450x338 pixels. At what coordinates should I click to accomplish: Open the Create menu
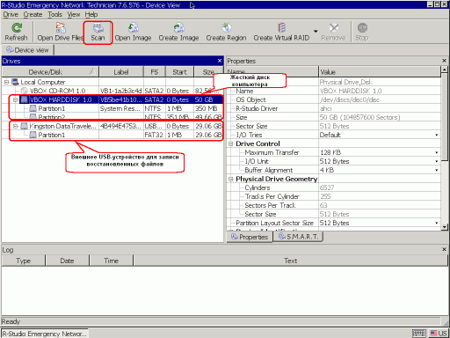coord(33,14)
